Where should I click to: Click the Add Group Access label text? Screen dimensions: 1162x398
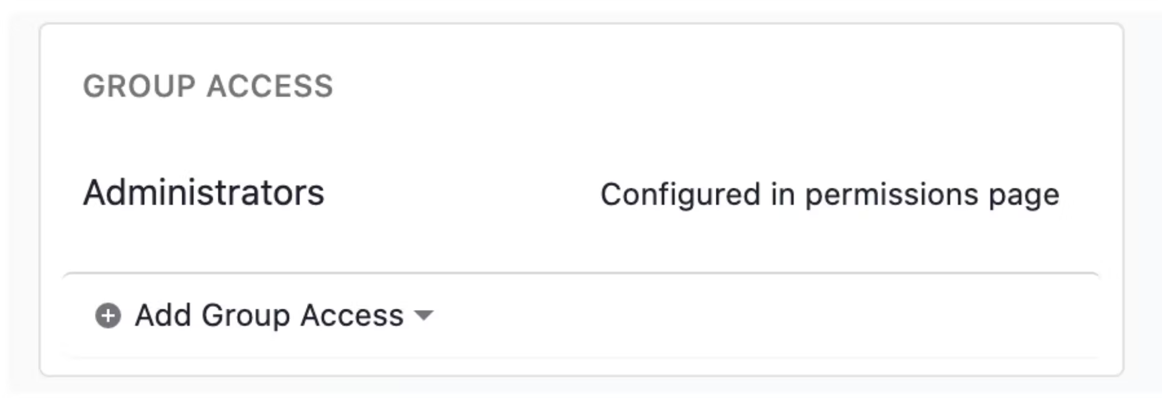pyautogui.click(x=270, y=316)
